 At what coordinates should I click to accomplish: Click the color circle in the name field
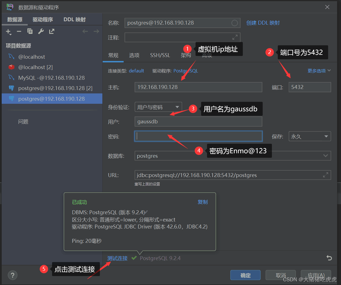(235, 23)
